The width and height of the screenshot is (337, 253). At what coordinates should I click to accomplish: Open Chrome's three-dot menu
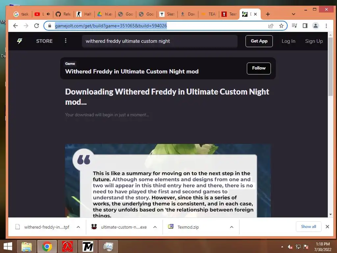click(326, 26)
